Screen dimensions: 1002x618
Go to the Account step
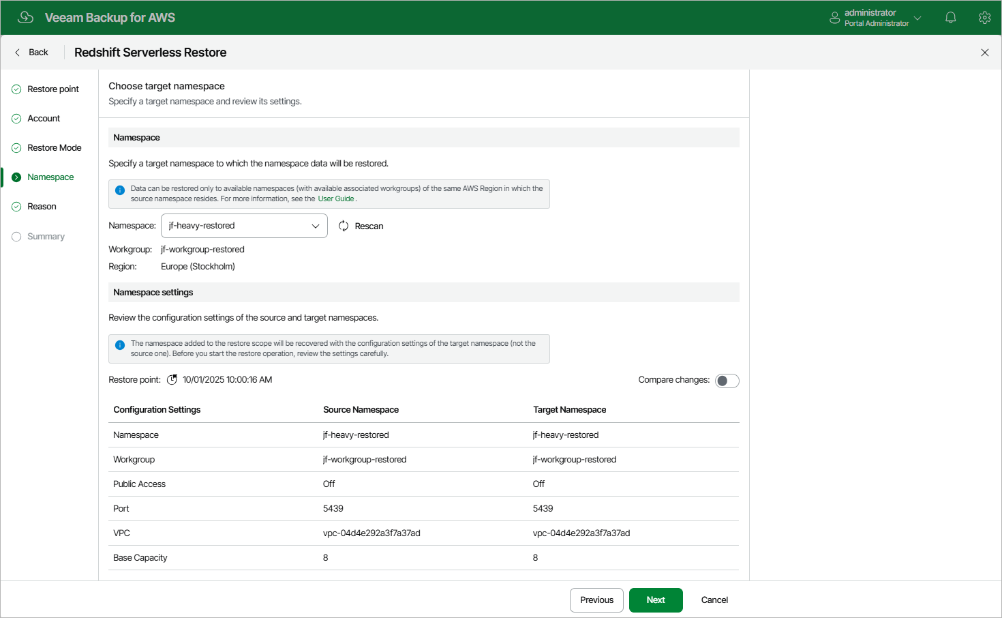tap(44, 119)
